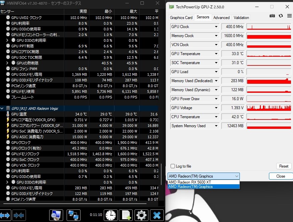Expand the first GPU D3Dの利用率 row in HWiNFO
The height and width of the screenshot is (222, 293).
click(7, 40)
